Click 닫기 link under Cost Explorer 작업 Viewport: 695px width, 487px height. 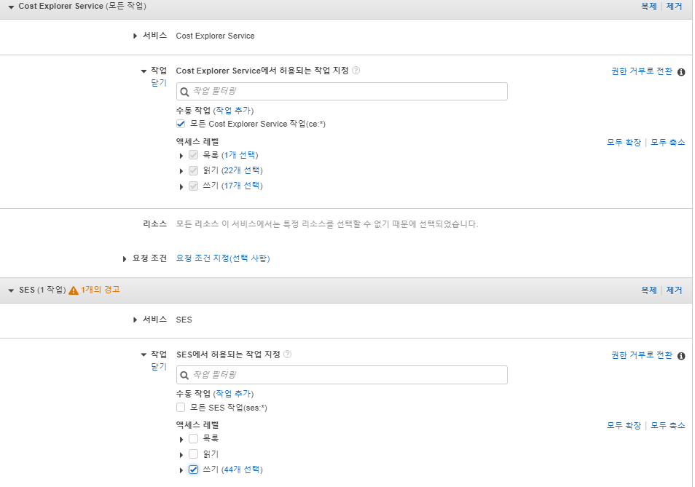pos(159,83)
